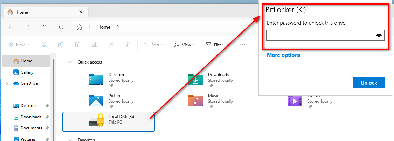Refresh the current folder view
The width and height of the screenshot is (394, 141).
61,27
